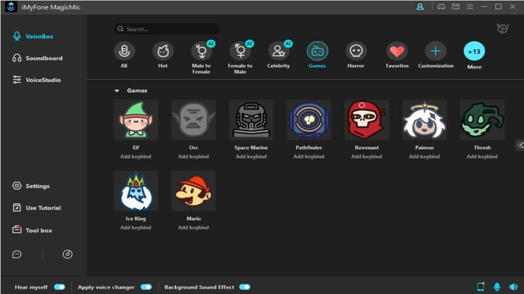The image size is (524, 294).
Task: Open the Soundboard section
Action: point(37,58)
